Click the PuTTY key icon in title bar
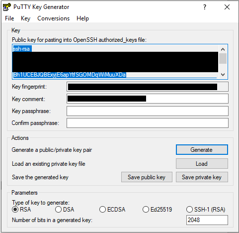The image size is (239, 233). 7,7
